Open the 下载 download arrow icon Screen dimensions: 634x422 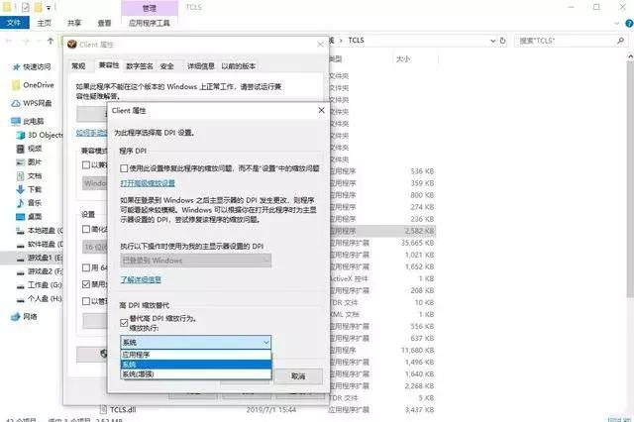21,189
